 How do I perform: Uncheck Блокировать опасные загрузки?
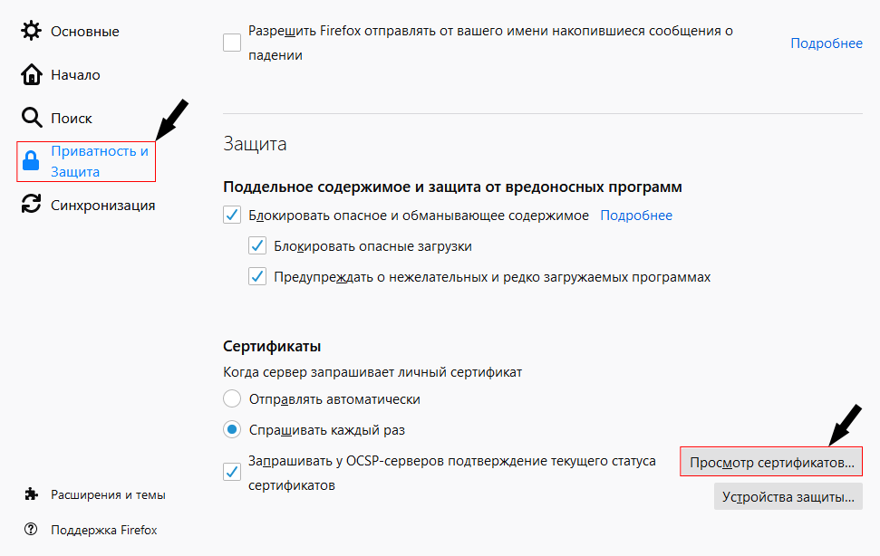pyautogui.click(x=257, y=245)
